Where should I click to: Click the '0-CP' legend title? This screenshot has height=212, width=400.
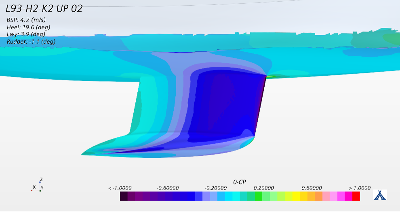click(x=239, y=182)
